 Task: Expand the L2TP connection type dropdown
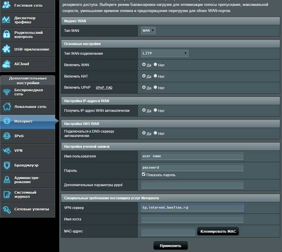[164, 53]
